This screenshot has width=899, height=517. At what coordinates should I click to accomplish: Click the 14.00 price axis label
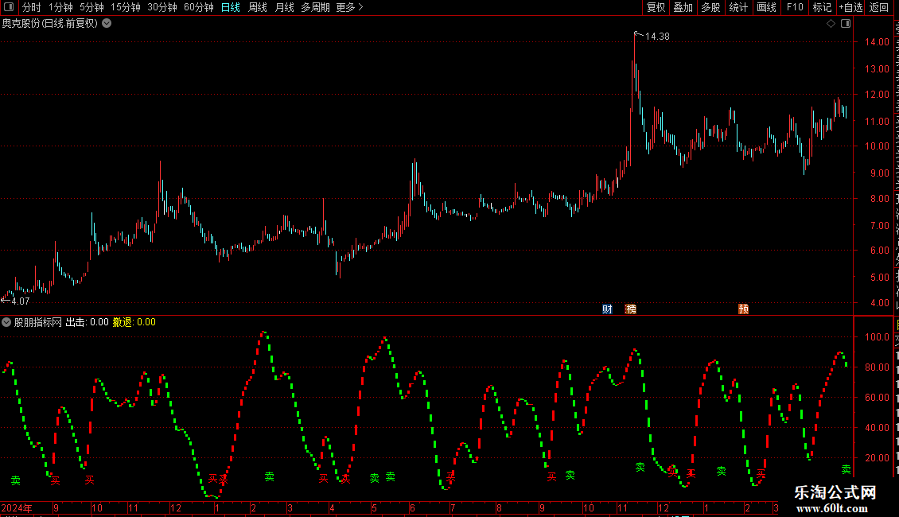pos(877,42)
